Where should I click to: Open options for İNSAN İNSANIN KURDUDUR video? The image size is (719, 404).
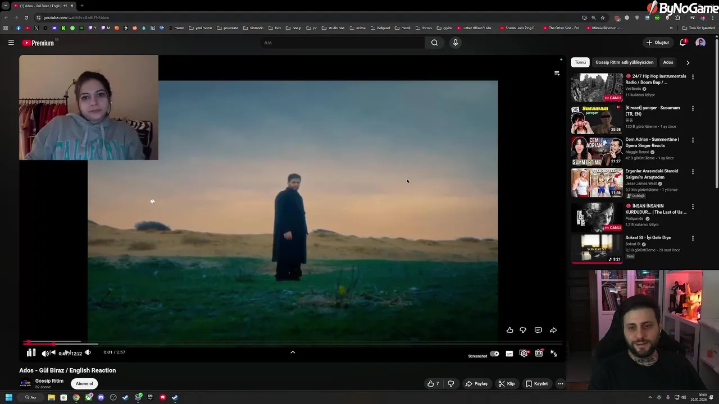click(x=693, y=206)
